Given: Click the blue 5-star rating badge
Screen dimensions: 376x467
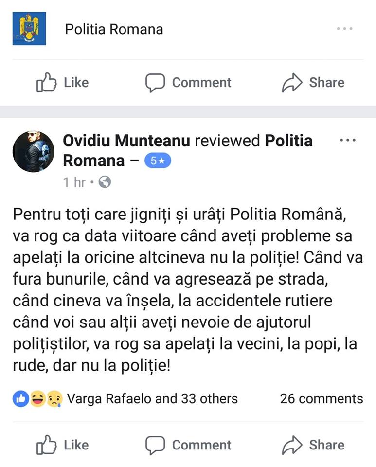Looking at the screenshot, I should pos(158,161).
